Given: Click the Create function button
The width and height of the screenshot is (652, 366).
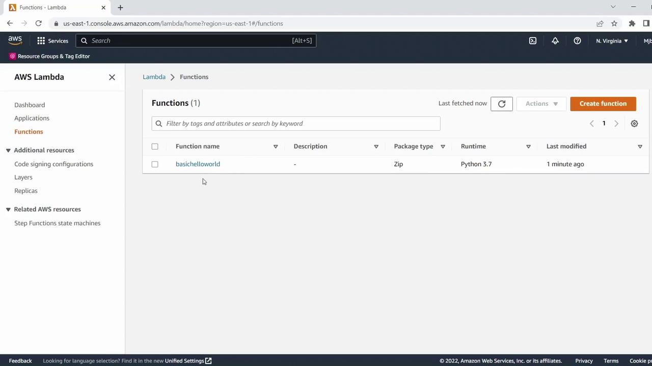Looking at the screenshot, I should tap(603, 104).
